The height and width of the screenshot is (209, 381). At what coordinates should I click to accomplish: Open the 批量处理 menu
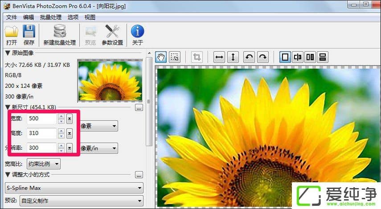[x=50, y=17]
